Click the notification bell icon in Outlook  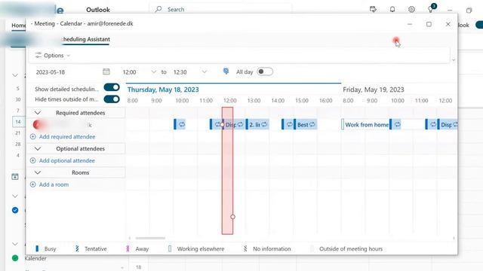pos(392,10)
